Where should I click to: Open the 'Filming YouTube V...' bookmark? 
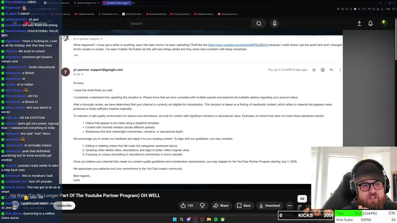(x=181, y=14)
